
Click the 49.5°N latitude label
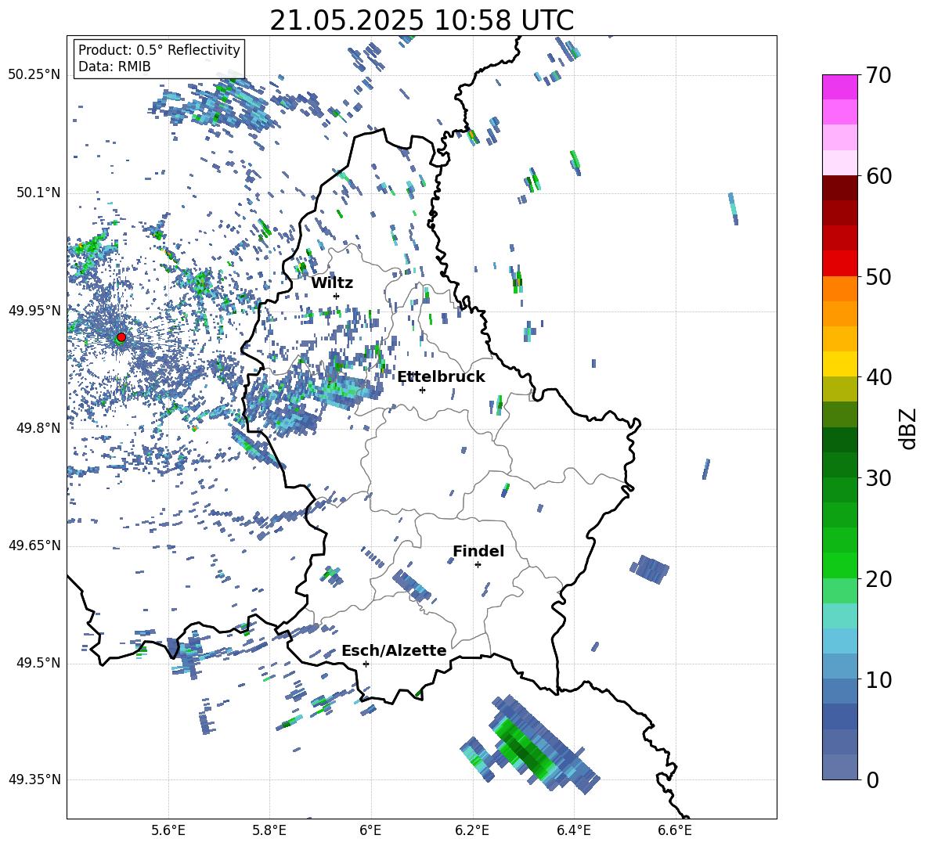click(38, 663)
